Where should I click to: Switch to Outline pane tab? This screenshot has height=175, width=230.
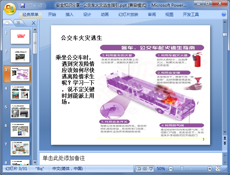[x=18, y=23]
